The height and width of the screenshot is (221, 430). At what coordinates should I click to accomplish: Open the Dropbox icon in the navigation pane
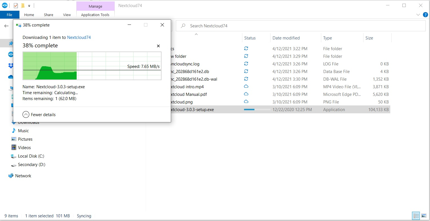11,66
